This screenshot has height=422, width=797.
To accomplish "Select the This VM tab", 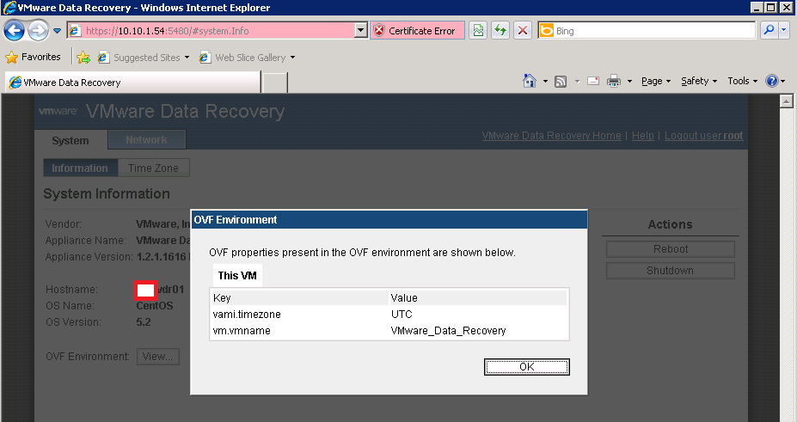I will coord(236,276).
